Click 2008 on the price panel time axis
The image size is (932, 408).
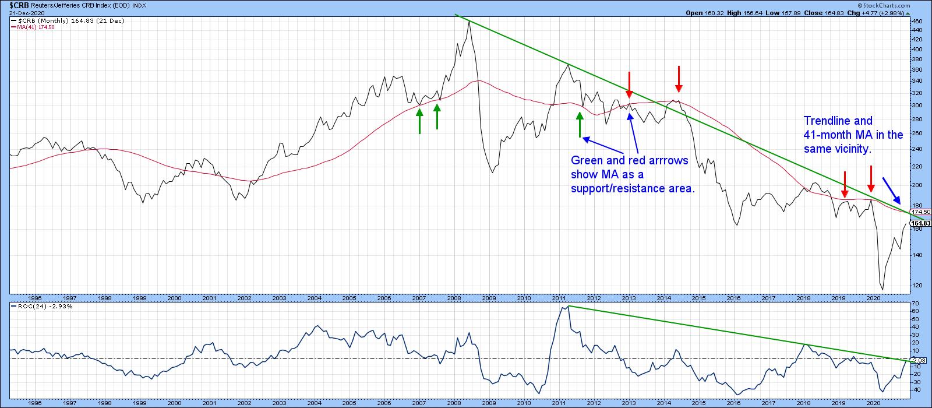click(454, 298)
